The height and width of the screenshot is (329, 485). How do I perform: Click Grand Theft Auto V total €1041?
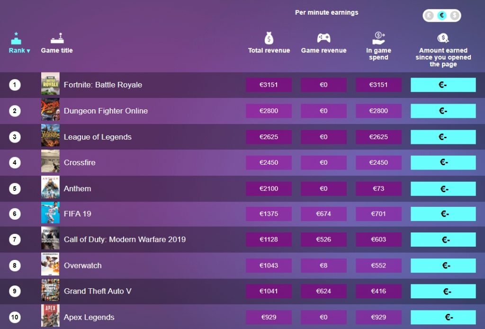coord(269,291)
